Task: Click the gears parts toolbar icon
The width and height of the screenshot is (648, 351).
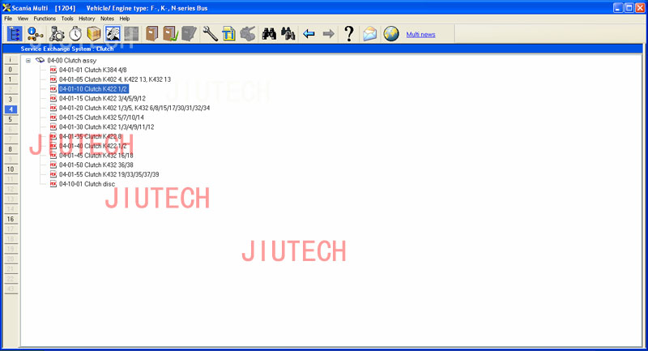Action: 57,34
